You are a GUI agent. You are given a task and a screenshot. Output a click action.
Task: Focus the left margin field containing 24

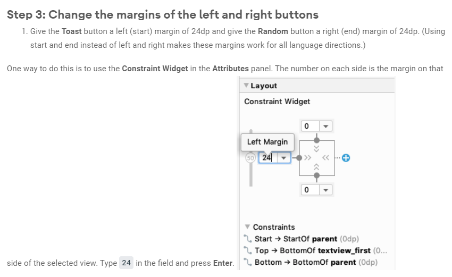[268, 158]
